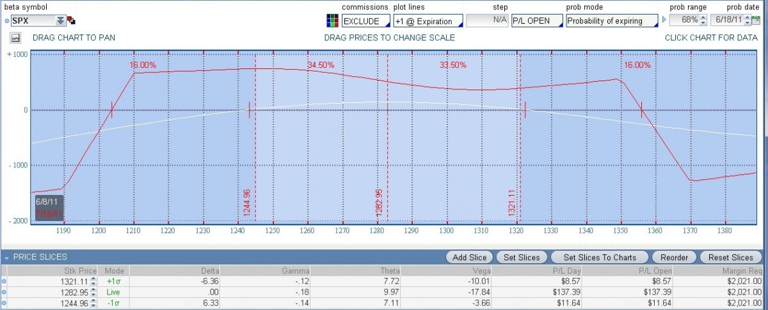Click the 6/8/11 date legend on the chart
768x310 pixels.
point(47,203)
